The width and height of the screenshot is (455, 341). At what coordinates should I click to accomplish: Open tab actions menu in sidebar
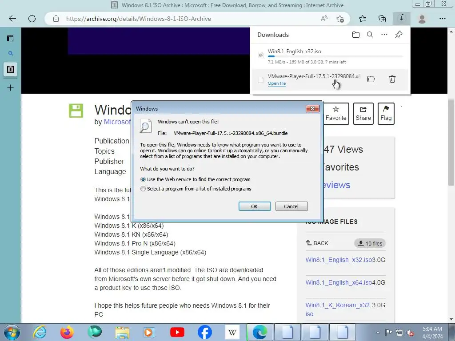point(11,38)
